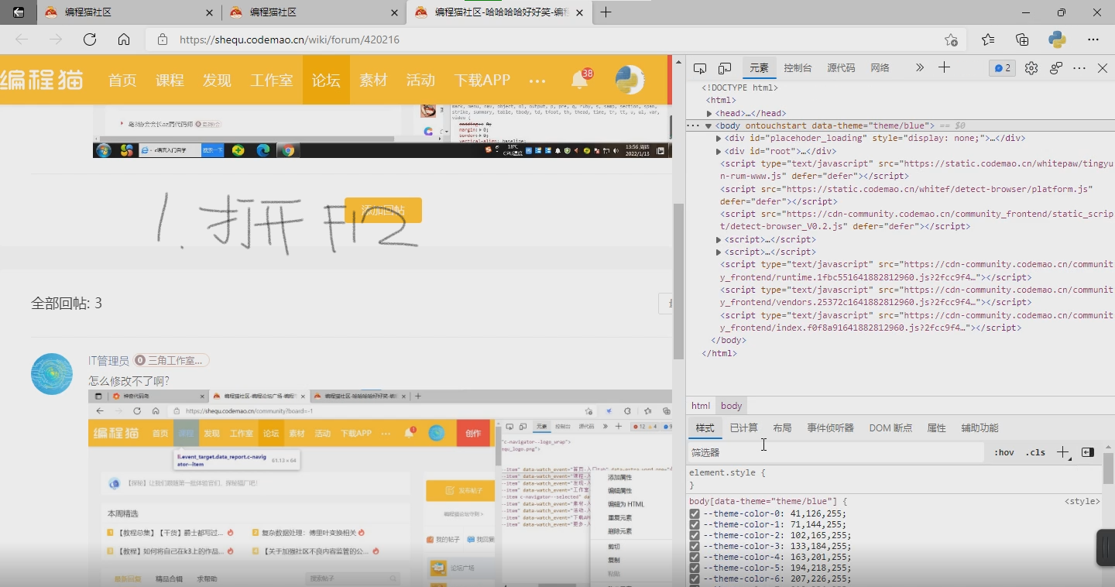
Task: Open DevTools customize ellipsis menu
Action: click(x=1079, y=68)
